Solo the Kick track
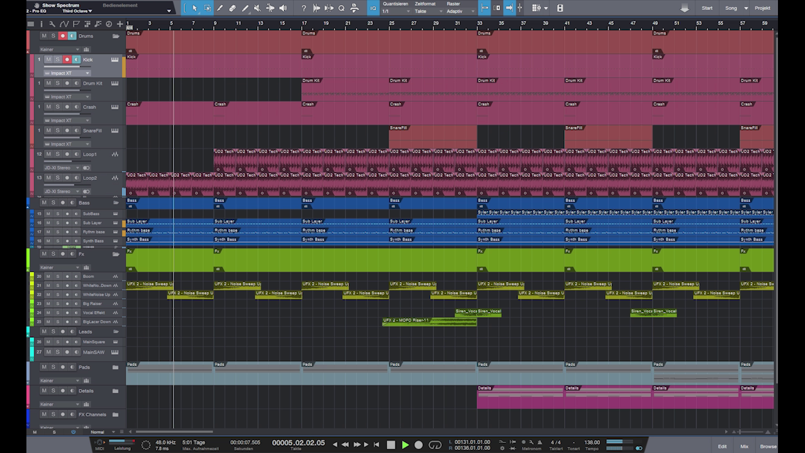Screen dimensions: 805x453 [x=57, y=60]
